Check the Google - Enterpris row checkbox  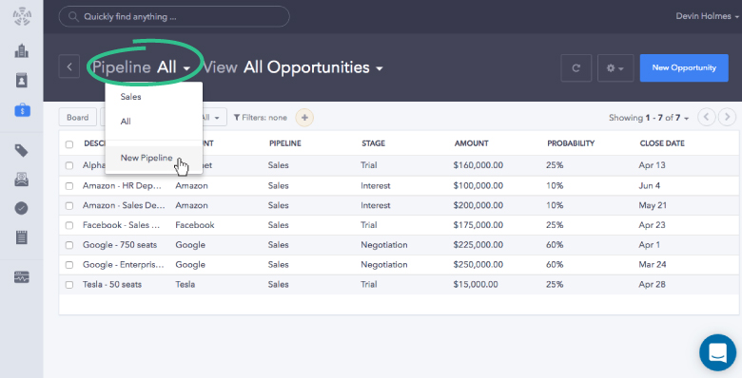(69, 265)
